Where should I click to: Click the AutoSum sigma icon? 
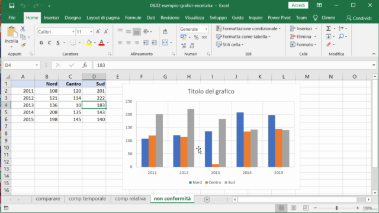(329, 28)
